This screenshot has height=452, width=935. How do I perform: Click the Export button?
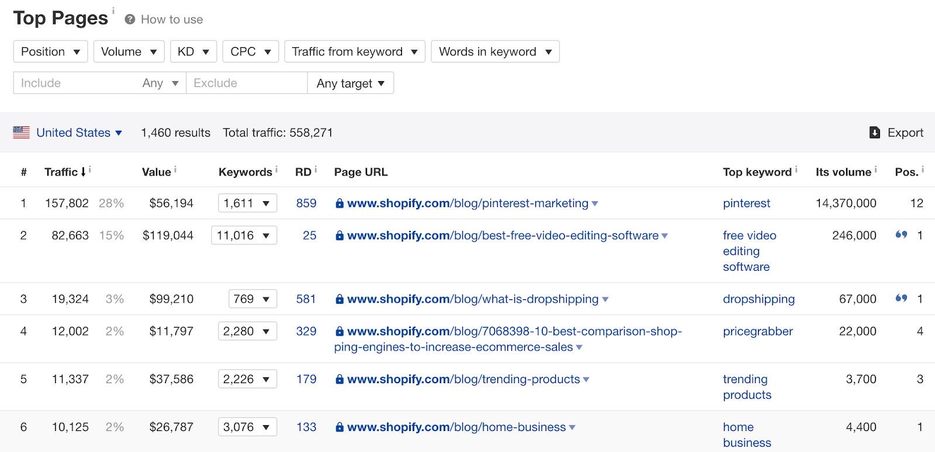[x=896, y=132]
